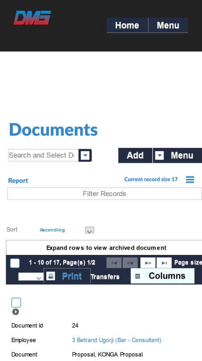Screen dimensions: 202x361
Task: Open the Search and Select dropdown arrow
Action: tap(85, 156)
